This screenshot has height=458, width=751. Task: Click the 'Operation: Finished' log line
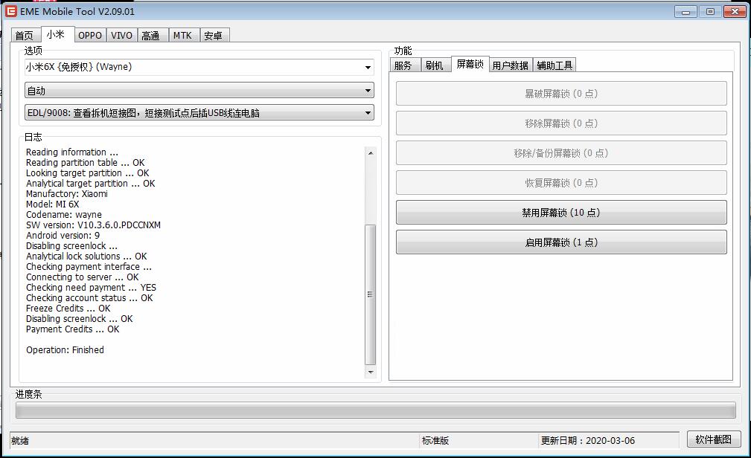coord(65,350)
